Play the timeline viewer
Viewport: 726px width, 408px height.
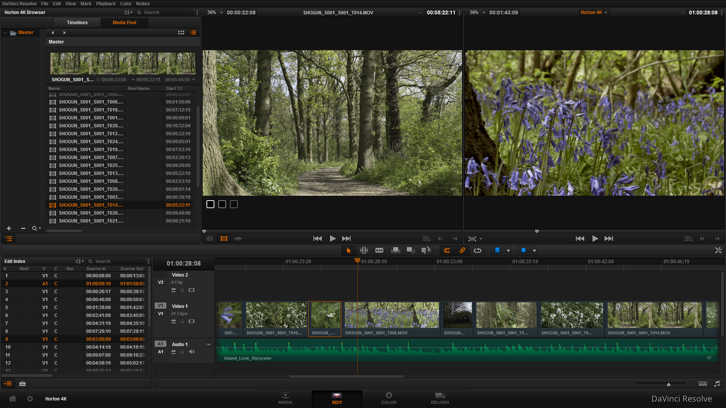click(x=595, y=239)
